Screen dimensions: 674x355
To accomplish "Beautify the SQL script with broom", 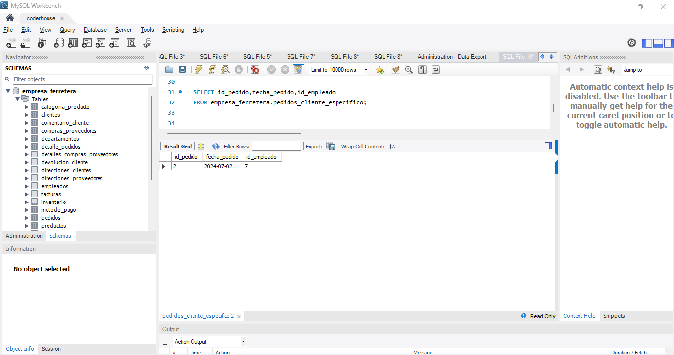I will [395, 70].
